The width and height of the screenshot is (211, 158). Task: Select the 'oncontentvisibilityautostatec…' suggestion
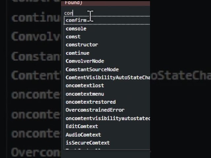[107, 118]
